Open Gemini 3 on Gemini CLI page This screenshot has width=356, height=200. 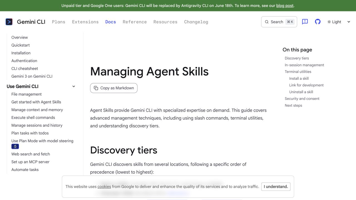32,76
